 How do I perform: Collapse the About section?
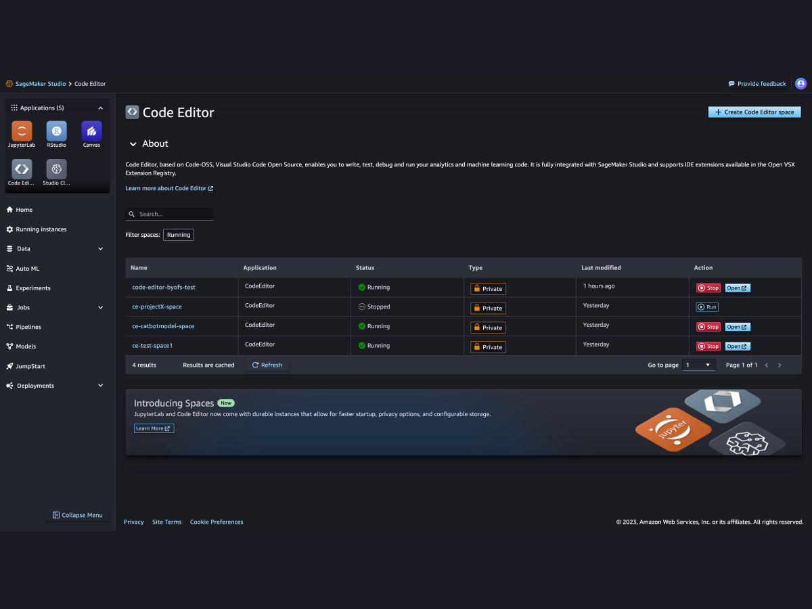pos(133,143)
